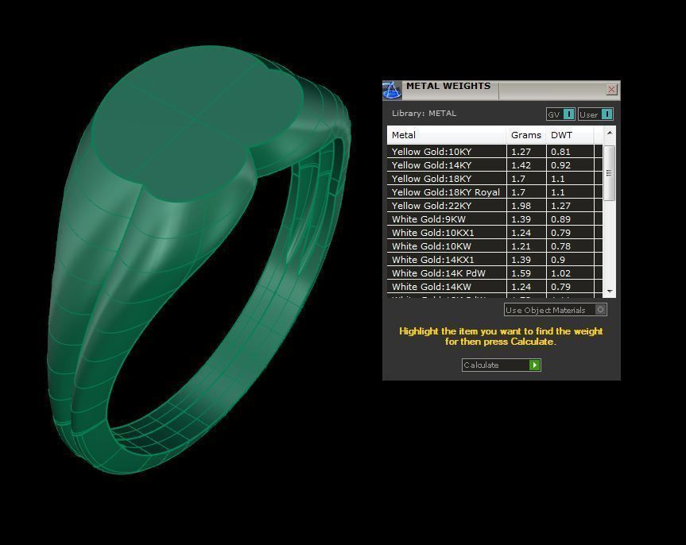
Task: Click the 1.21 grams value for 10KW
Action: tap(521, 247)
